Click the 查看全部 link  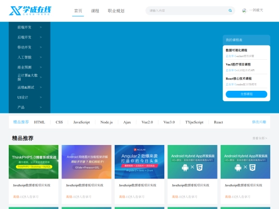259,138
